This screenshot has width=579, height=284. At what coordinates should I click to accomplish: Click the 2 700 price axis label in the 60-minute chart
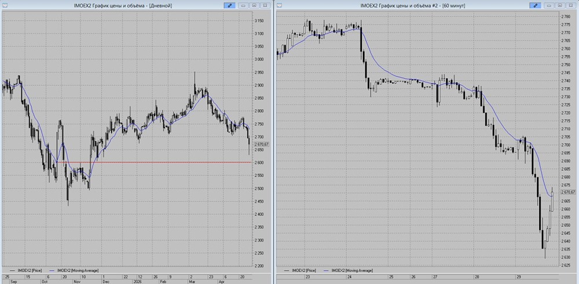[x=566, y=145]
